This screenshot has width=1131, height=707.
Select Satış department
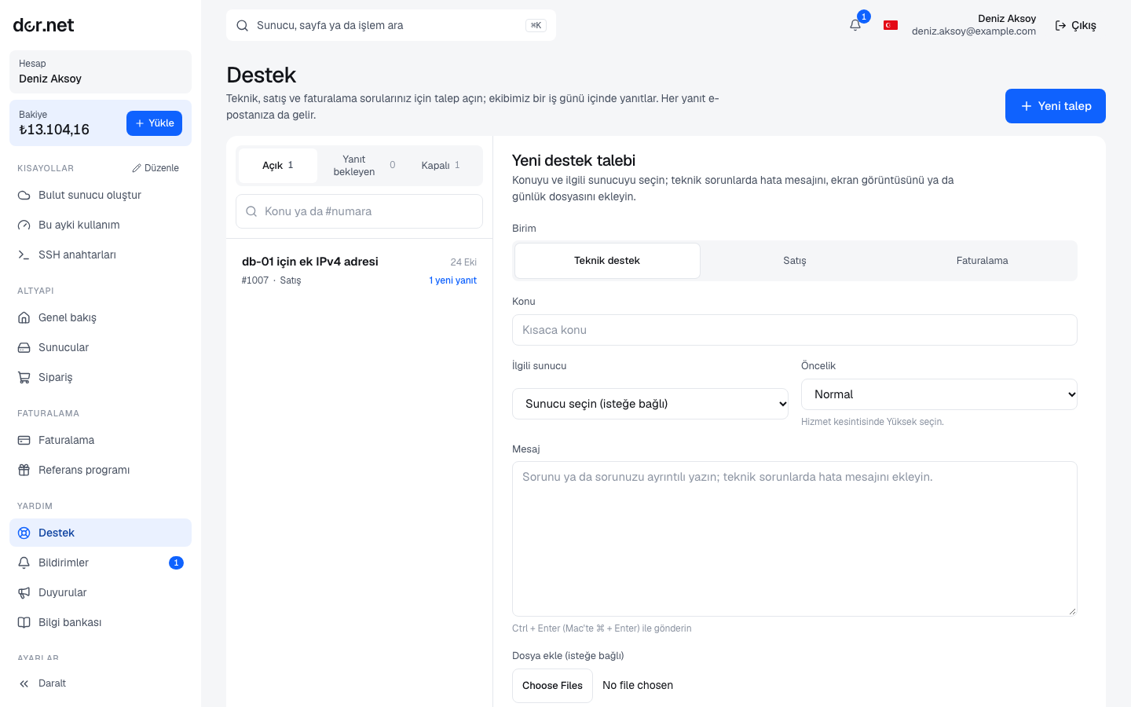[x=795, y=261]
